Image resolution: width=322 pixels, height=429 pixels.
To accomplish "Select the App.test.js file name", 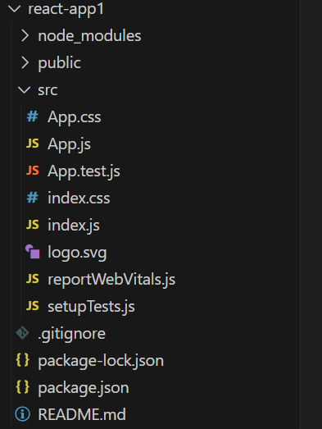I will click(x=84, y=171).
